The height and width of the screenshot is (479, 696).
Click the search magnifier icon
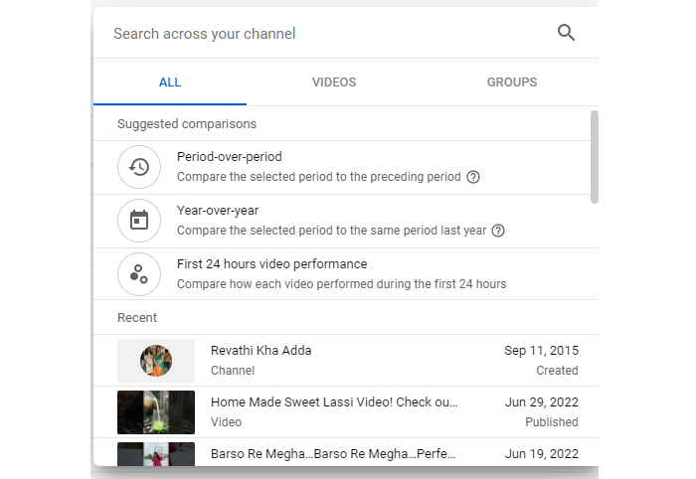tap(566, 33)
